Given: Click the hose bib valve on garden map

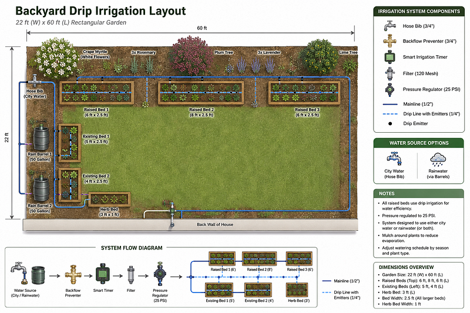Looking at the screenshot, I should (x=35, y=81).
